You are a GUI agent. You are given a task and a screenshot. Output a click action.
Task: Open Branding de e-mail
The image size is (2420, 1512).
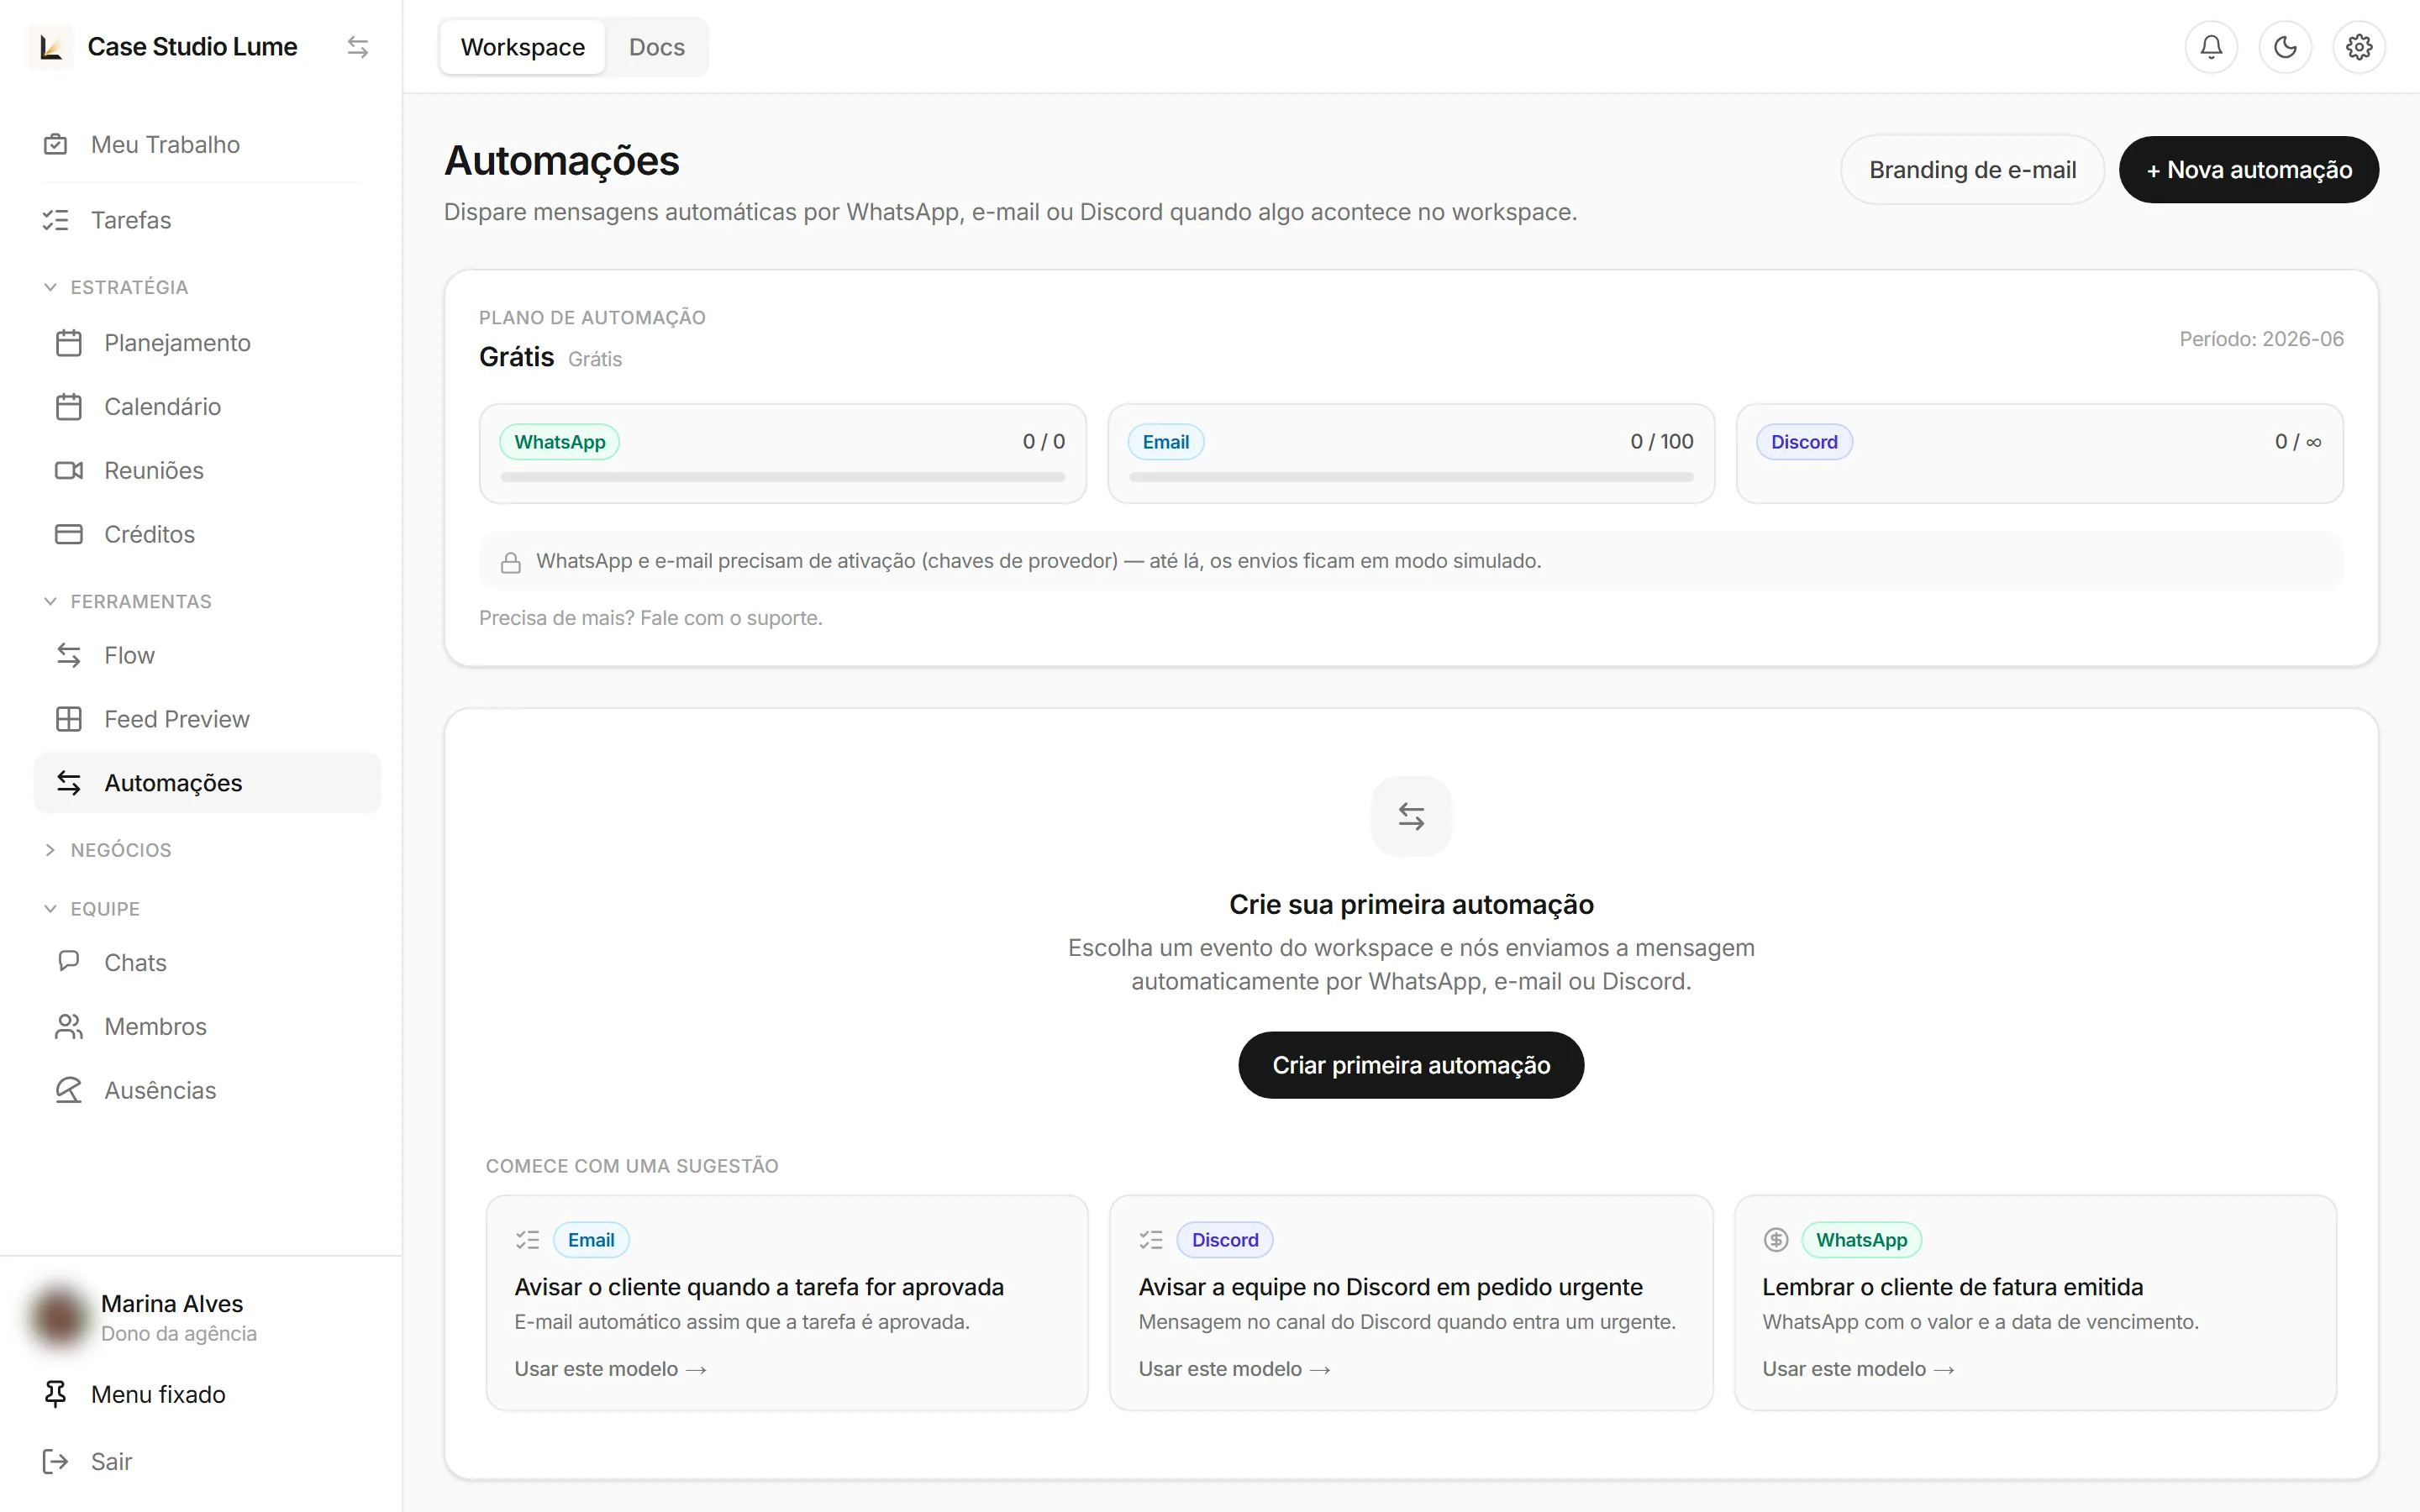point(1972,170)
